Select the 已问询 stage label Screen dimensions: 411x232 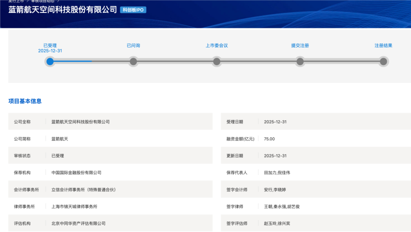(x=134, y=46)
